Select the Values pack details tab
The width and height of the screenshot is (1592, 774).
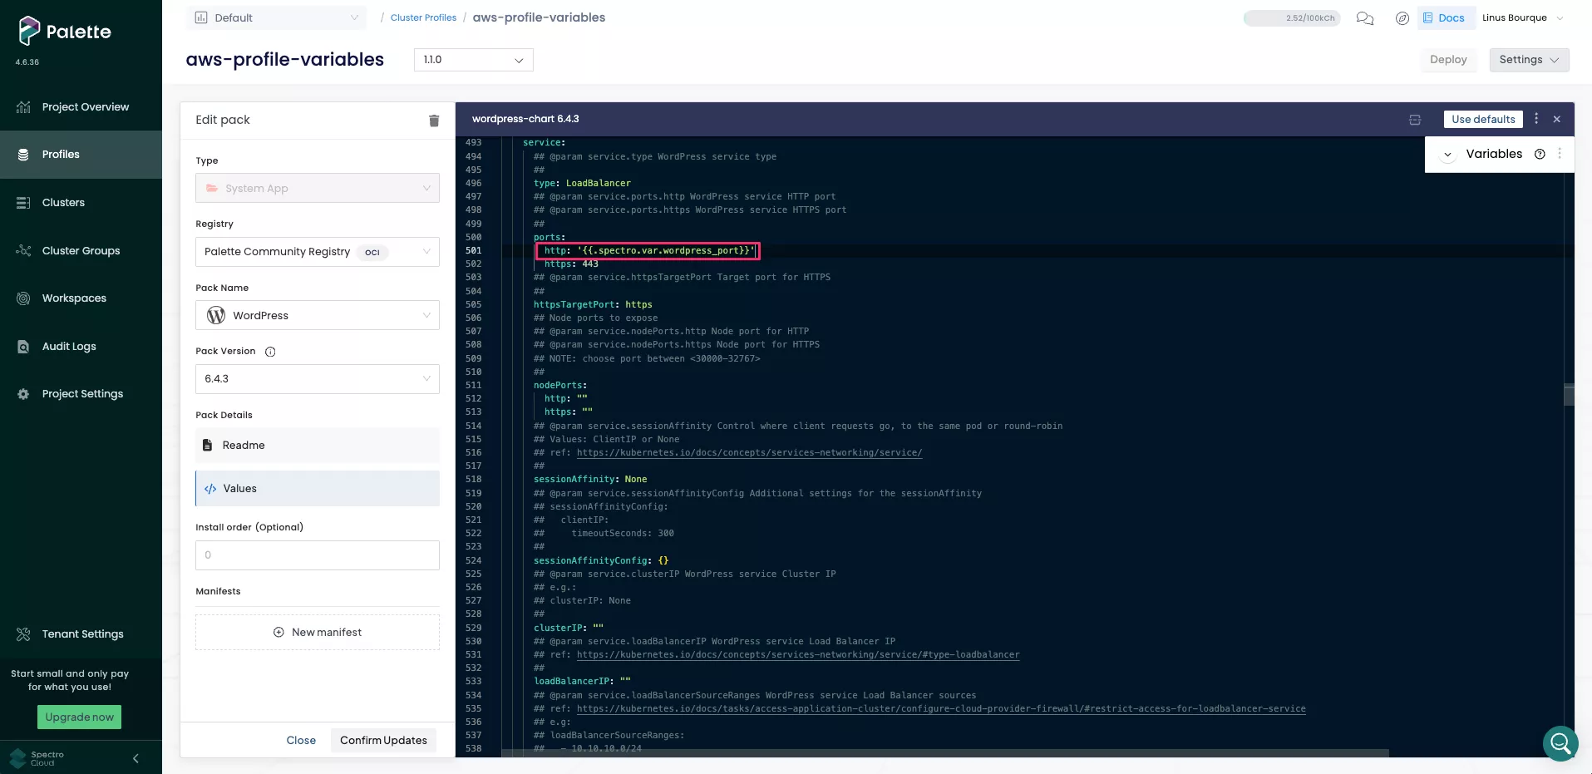point(317,488)
